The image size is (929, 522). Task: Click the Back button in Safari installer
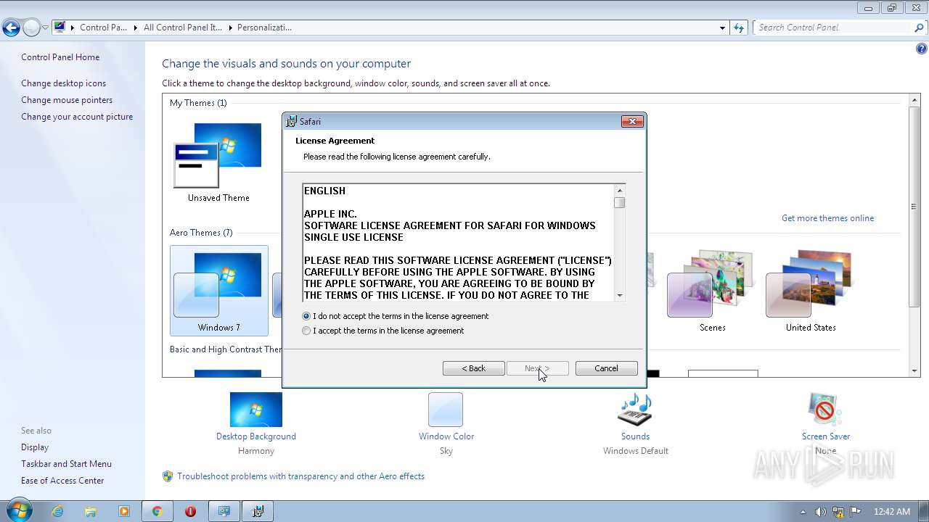(x=474, y=368)
